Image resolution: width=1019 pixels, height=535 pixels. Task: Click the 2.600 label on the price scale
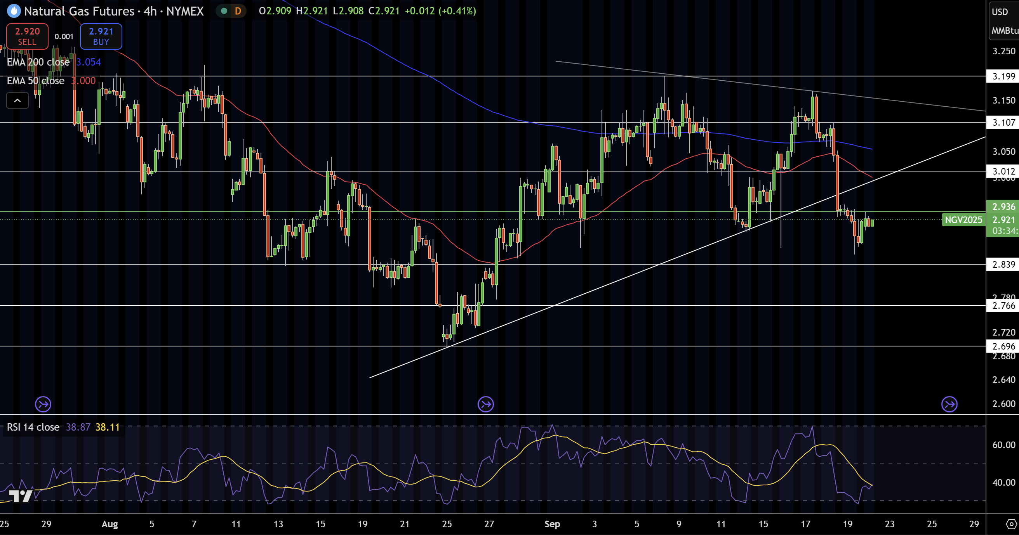pyautogui.click(x=1004, y=404)
